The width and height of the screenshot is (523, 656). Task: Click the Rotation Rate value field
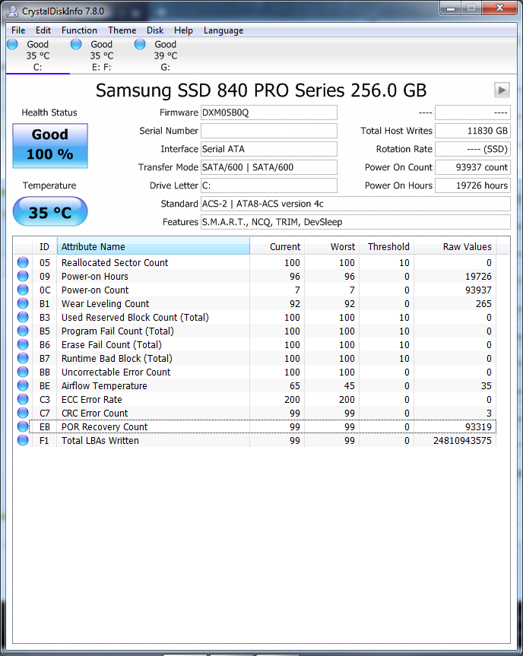click(x=472, y=149)
